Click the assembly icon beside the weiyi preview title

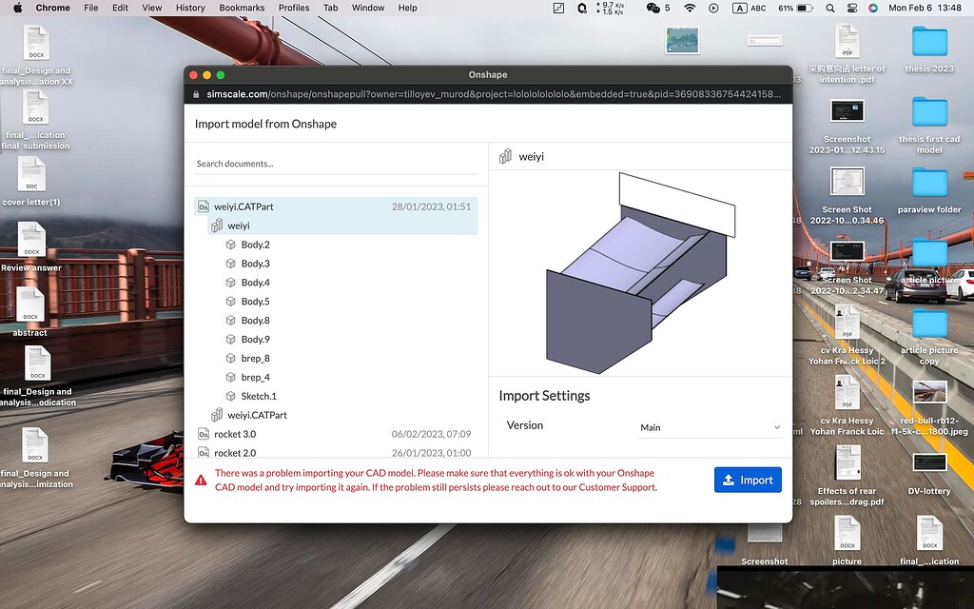[504, 156]
